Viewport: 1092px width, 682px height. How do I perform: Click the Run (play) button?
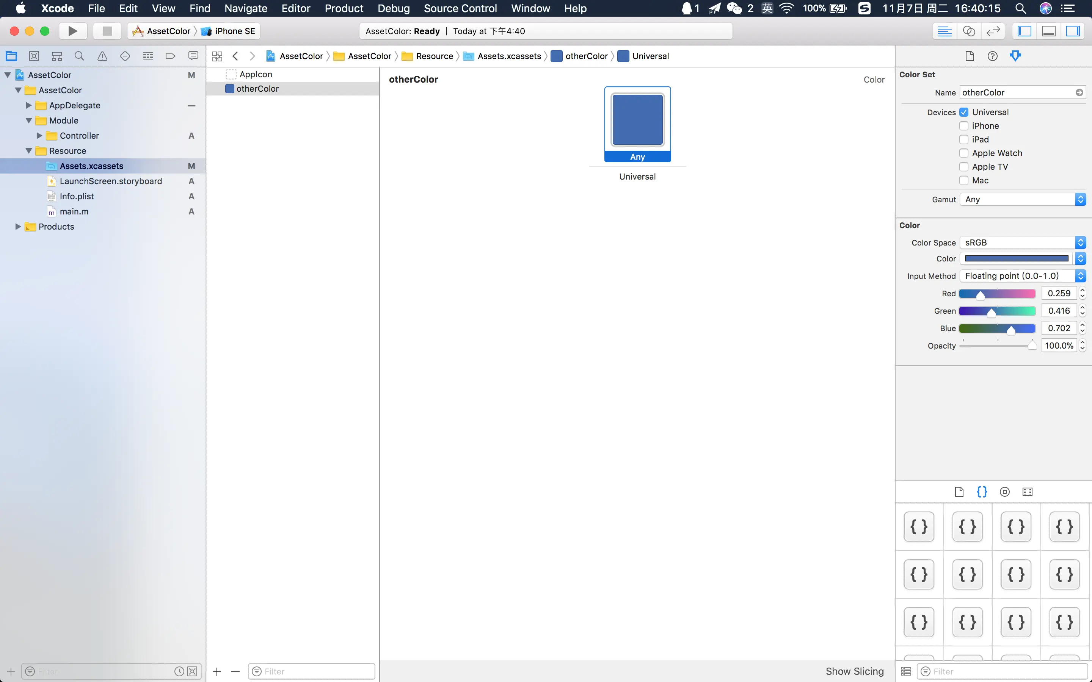point(72,31)
